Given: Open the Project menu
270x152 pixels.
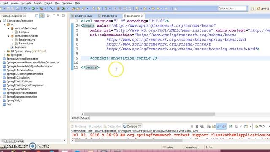Looking at the screenshot, I should [49, 3].
